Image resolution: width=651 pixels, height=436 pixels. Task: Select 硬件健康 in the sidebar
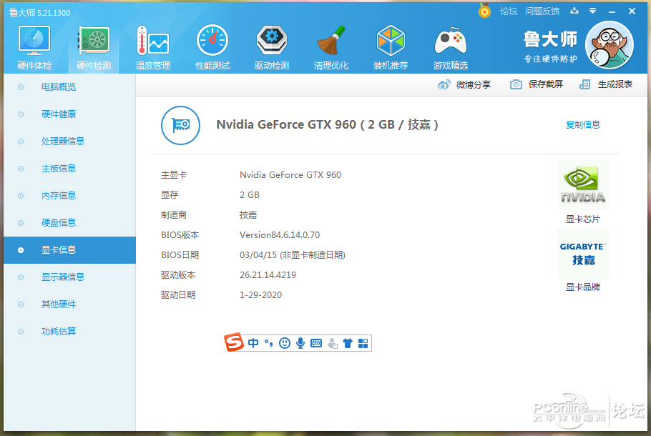(x=59, y=114)
